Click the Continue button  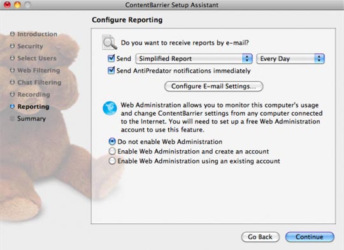(x=310, y=237)
